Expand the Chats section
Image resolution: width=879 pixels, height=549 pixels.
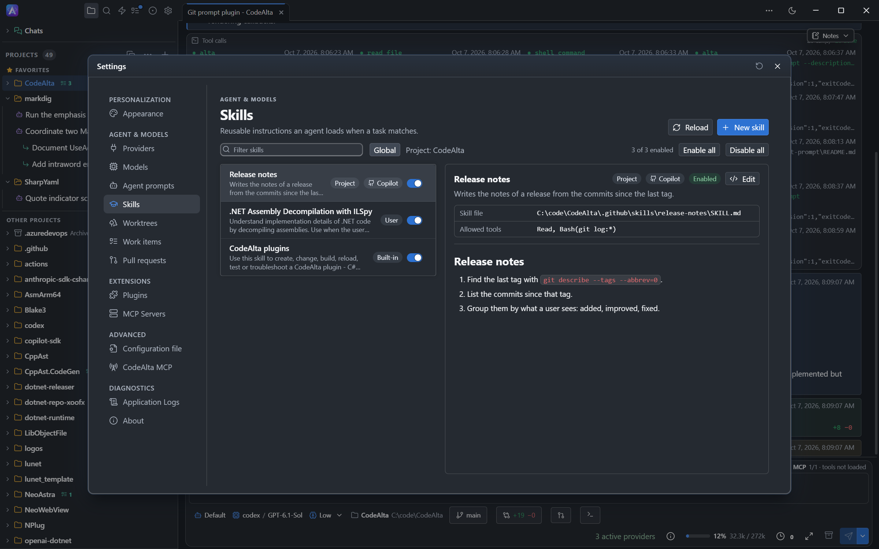pyautogui.click(x=7, y=31)
